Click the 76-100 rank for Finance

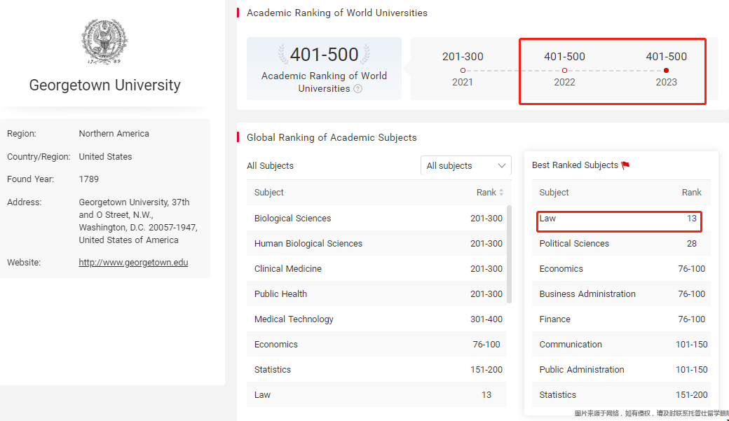(x=692, y=319)
